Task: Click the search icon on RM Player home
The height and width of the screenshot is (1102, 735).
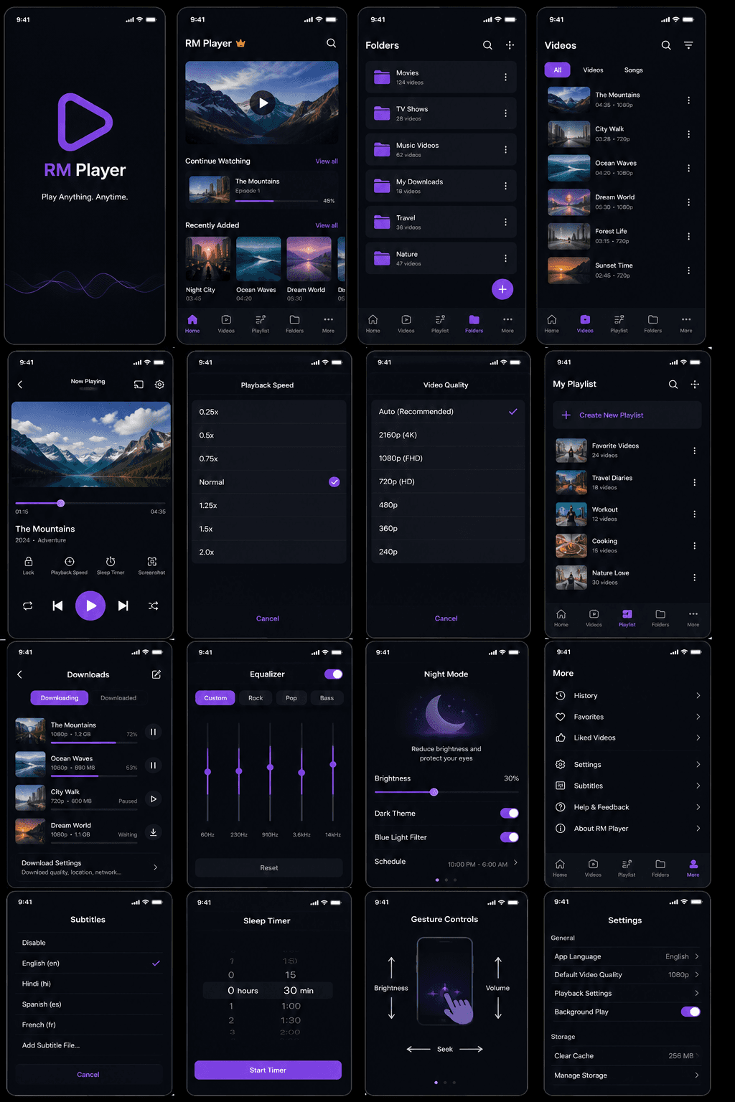Action: pyautogui.click(x=331, y=43)
